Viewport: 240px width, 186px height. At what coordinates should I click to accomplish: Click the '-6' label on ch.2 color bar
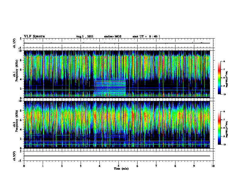pos(224,112)
